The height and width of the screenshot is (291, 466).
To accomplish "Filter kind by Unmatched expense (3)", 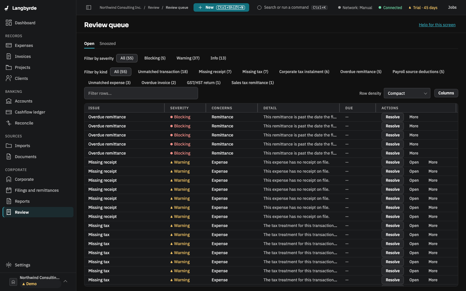I will click(109, 83).
